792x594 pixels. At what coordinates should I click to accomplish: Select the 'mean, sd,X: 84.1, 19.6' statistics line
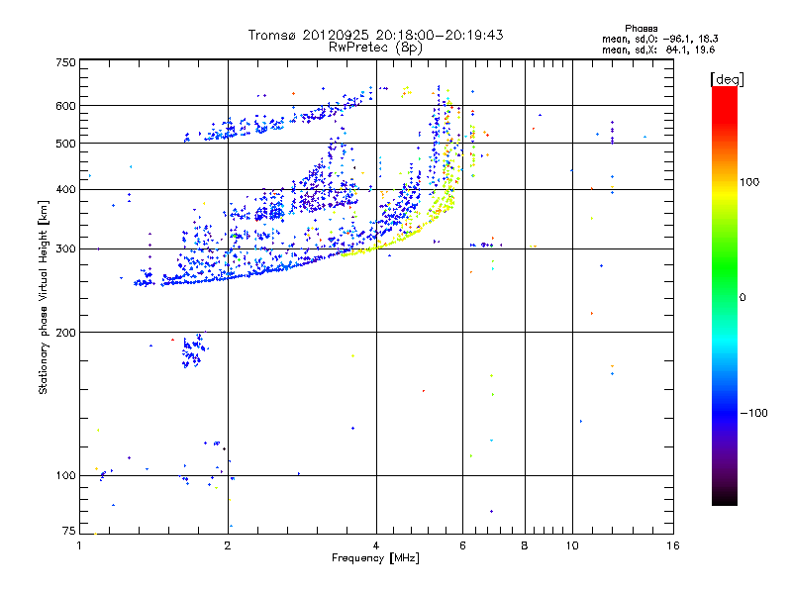658,49
